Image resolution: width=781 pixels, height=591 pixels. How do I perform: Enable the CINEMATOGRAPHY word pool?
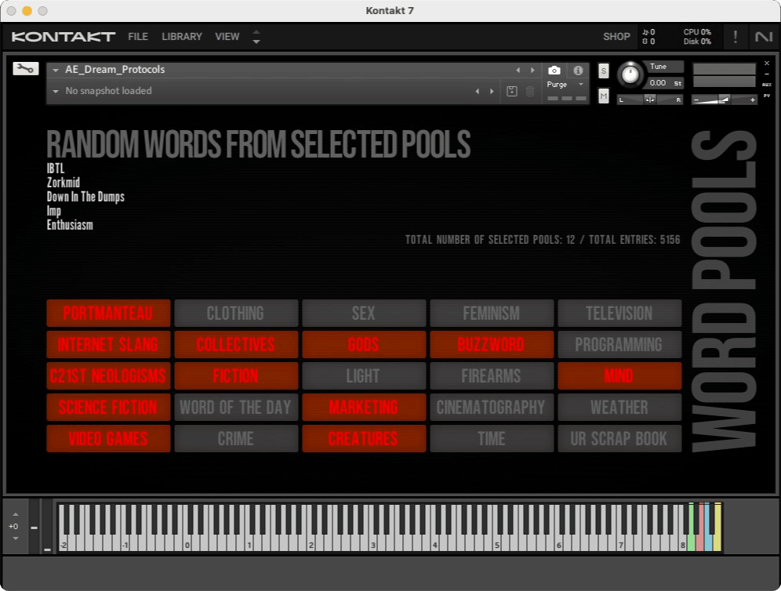(492, 408)
